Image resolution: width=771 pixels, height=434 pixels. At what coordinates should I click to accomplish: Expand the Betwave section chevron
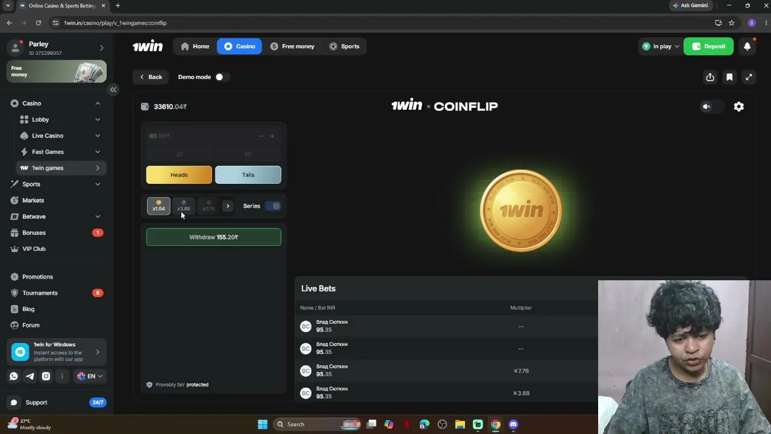click(98, 216)
